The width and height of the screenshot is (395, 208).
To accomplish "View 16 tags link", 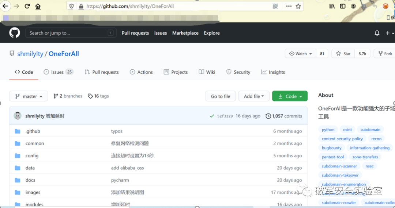I will coord(98,96).
